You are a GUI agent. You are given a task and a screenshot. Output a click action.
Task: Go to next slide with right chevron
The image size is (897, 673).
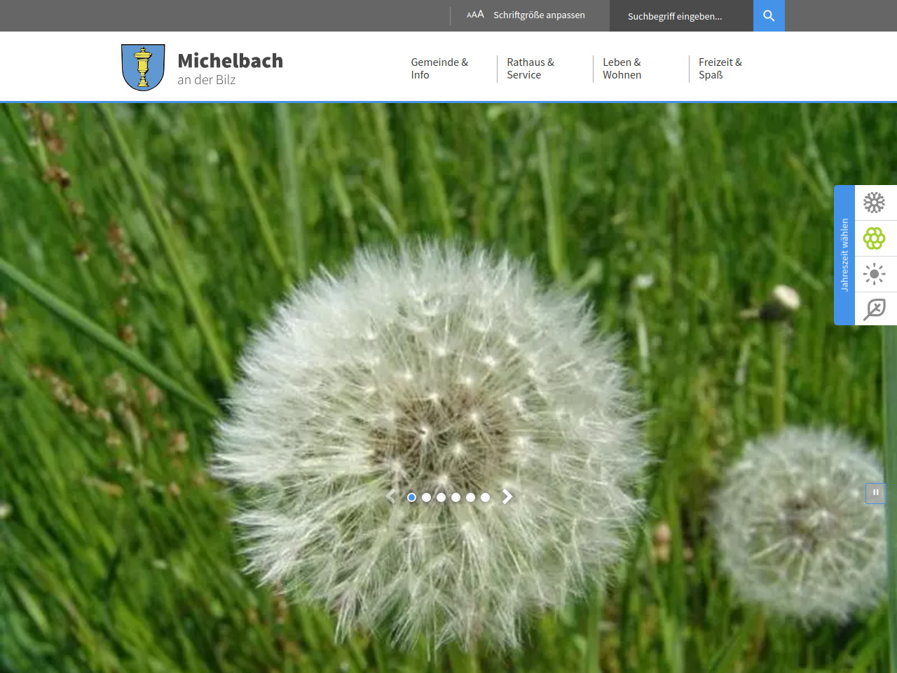point(507,497)
